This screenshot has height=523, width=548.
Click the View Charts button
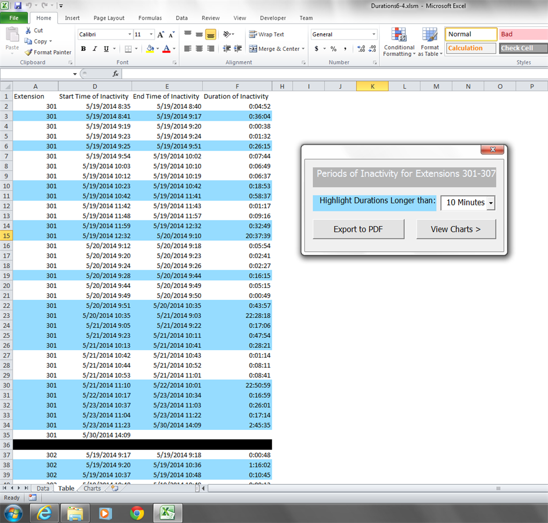click(455, 229)
